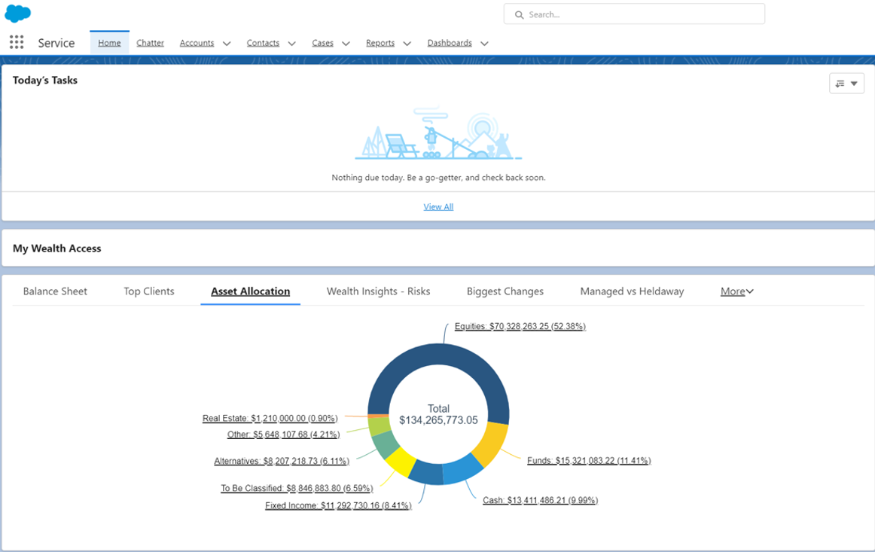Select the teal Alternatives donut segment
This screenshot has height=552, width=875.
pyautogui.click(x=384, y=444)
